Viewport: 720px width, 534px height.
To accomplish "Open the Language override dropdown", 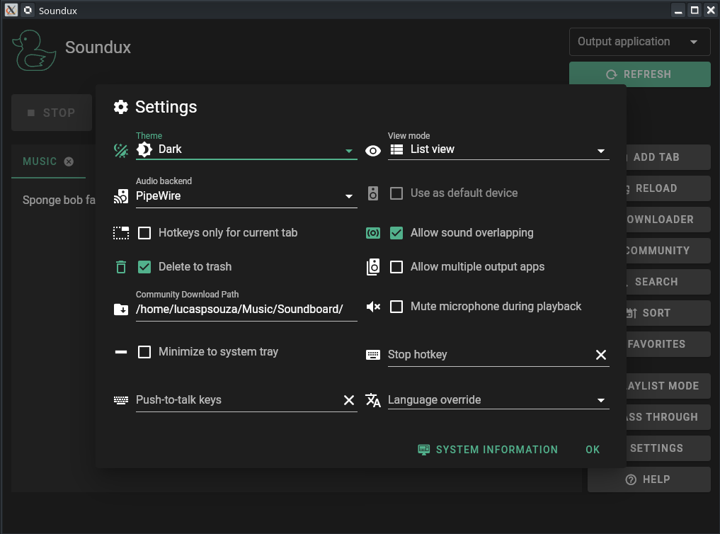I will point(498,400).
